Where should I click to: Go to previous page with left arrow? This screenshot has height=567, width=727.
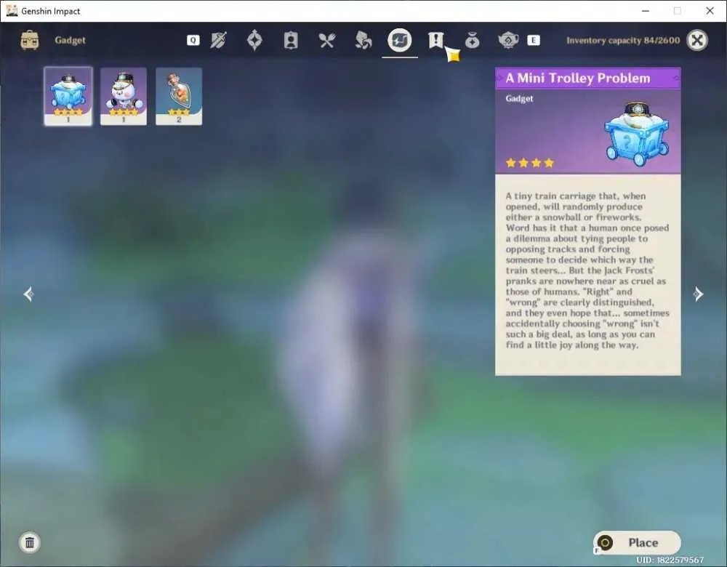(x=29, y=294)
